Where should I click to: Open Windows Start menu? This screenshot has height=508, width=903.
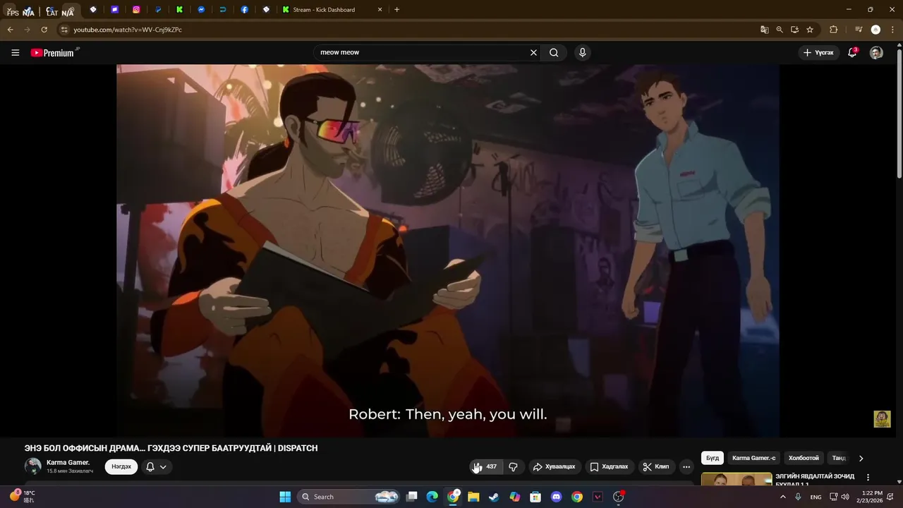285,497
